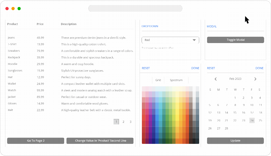Switch to the Grid color tab

point(158,80)
